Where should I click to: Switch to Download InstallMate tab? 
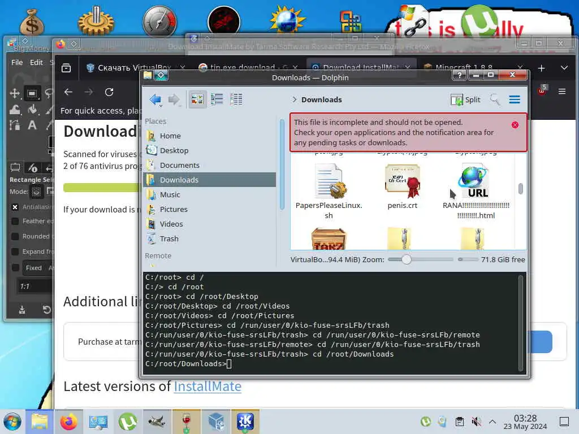(361, 68)
